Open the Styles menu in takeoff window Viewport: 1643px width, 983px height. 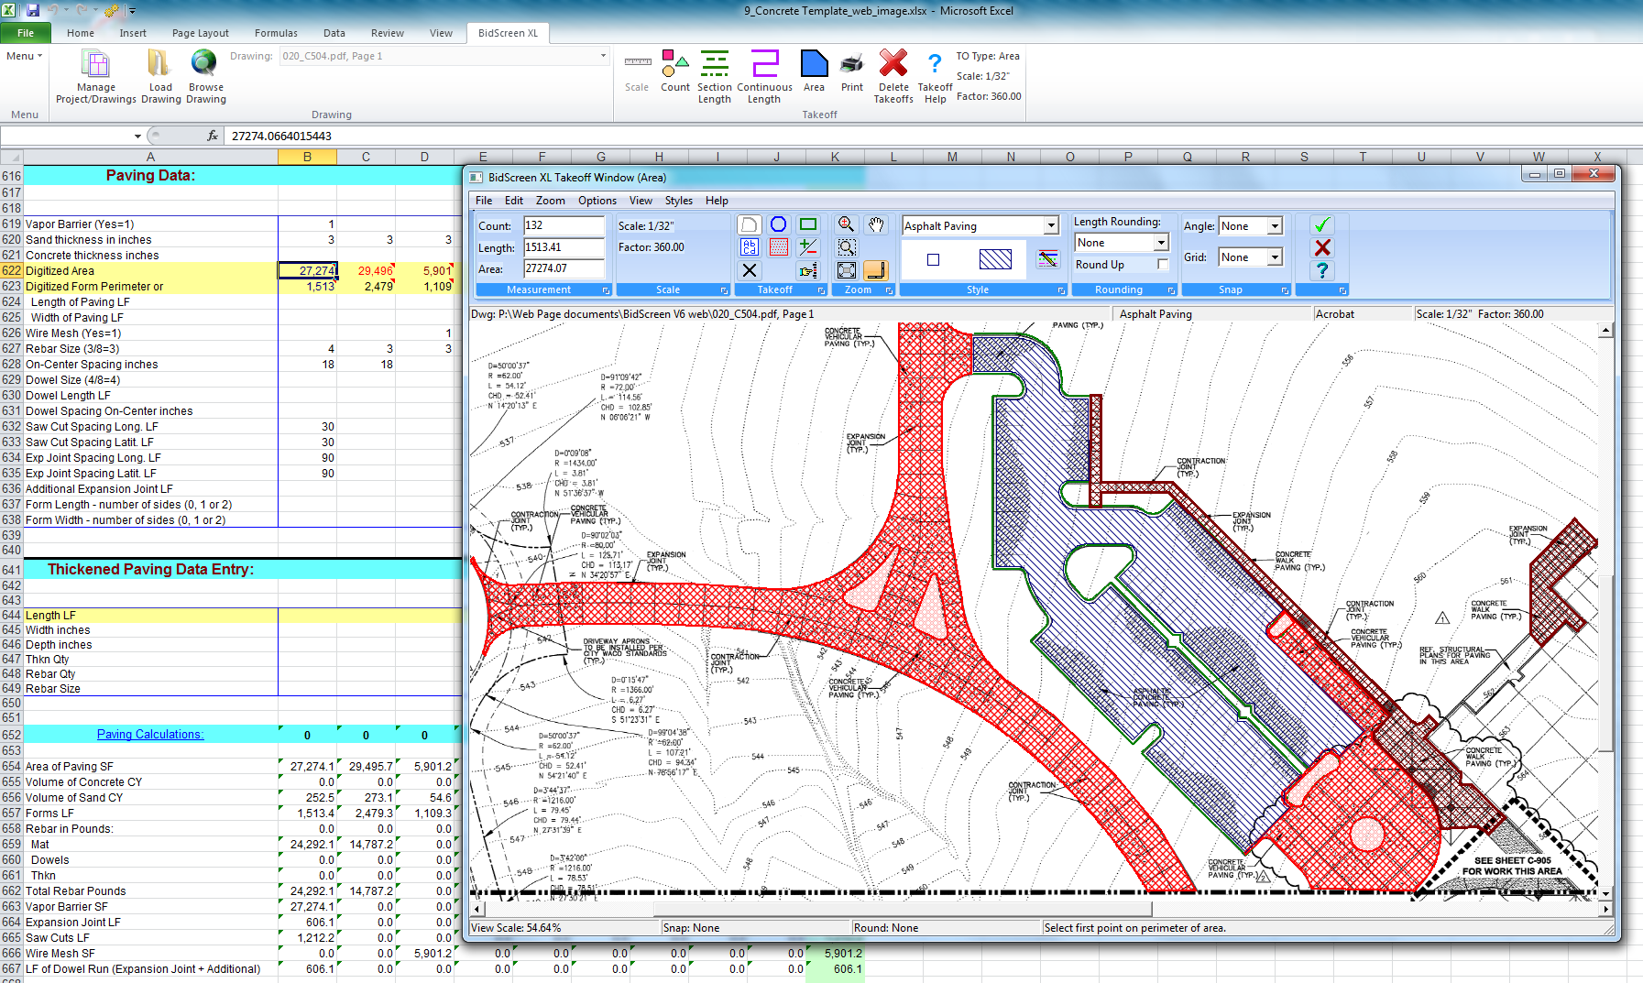click(x=678, y=201)
